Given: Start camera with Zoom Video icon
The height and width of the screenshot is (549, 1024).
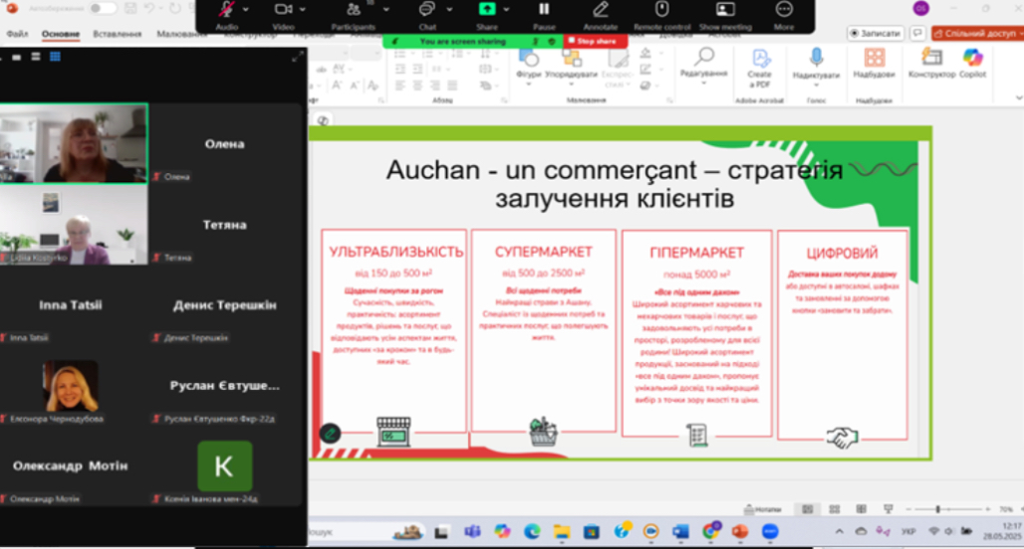Looking at the screenshot, I should [283, 10].
